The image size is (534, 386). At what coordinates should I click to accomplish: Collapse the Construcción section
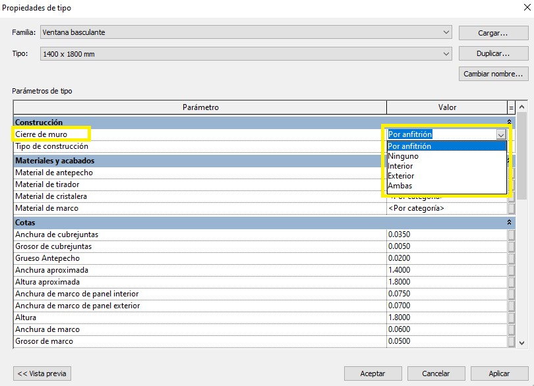509,123
